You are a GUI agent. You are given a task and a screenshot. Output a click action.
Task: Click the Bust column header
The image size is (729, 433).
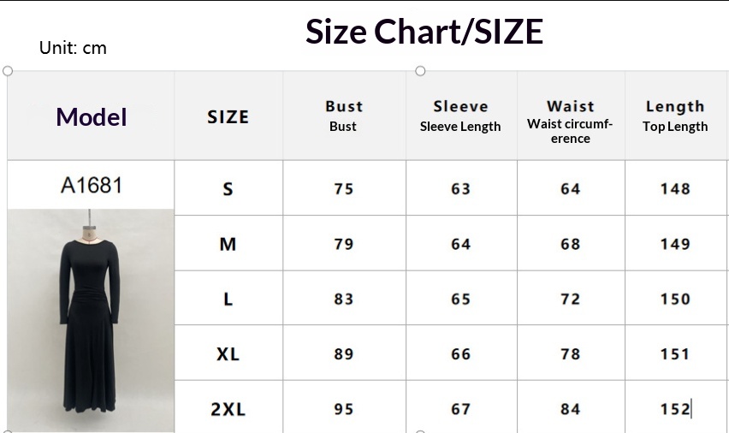coord(344,116)
